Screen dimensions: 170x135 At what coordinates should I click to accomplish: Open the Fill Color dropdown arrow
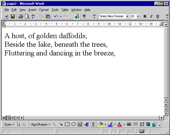coord(105,125)
